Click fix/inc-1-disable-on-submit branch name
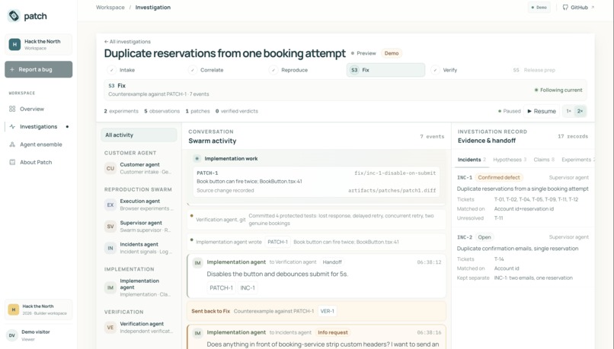Screen dimensions: 614x349 tap(395, 173)
